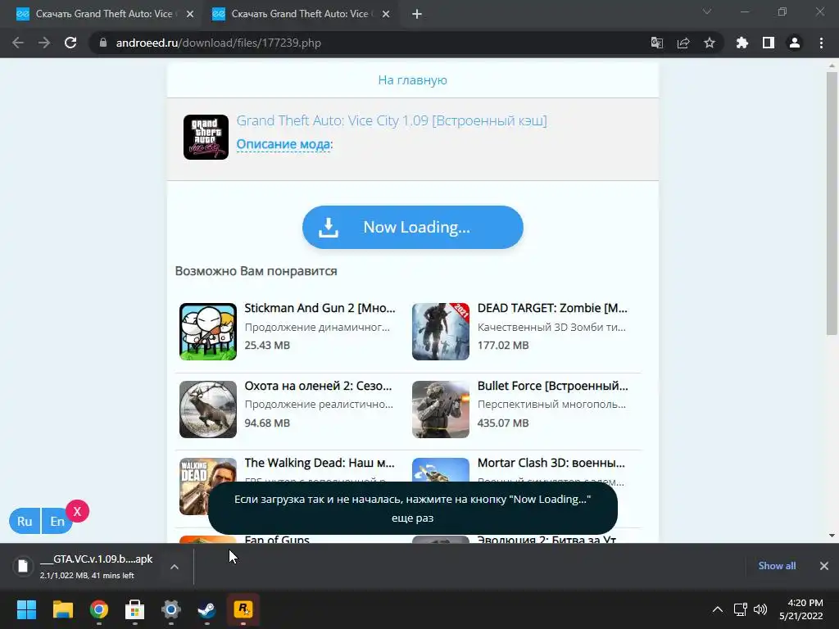Open the Chrome three-dot menu
The width and height of the screenshot is (839, 629).
point(821,43)
